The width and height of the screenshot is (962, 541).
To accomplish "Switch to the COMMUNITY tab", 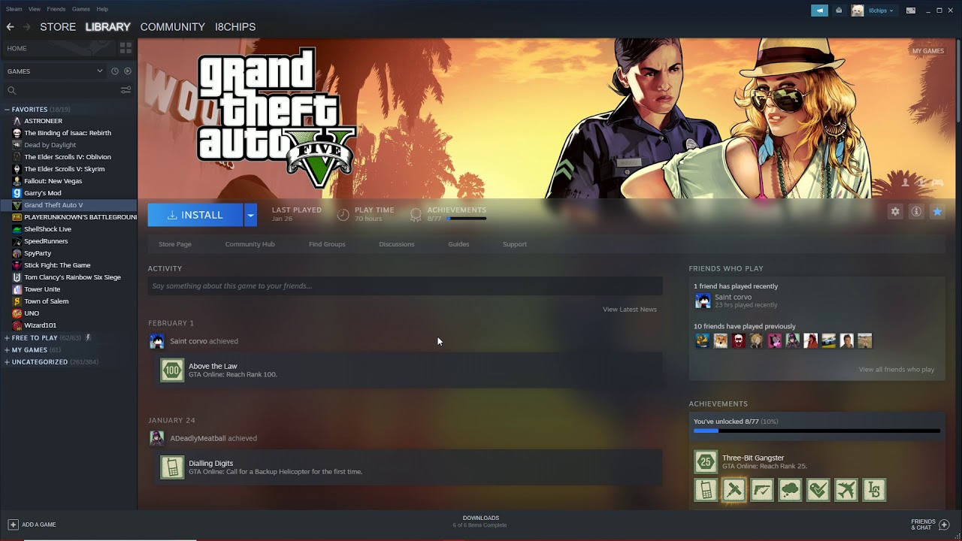I will (172, 26).
